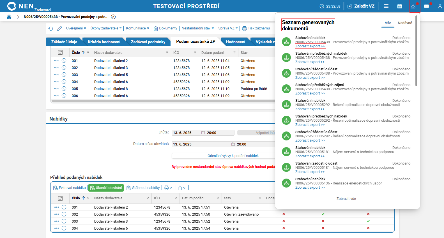Click the download generated documents icon
The width and height of the screenshot is (444, 238).
pyautogui.click(x=413, y=6)
